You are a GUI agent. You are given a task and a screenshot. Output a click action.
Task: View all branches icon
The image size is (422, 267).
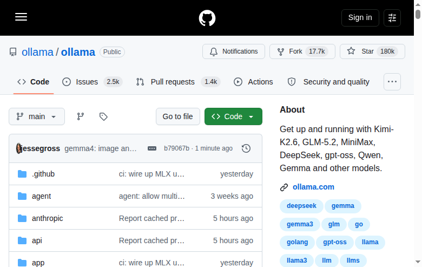pyautogui.click(x=81, y=116)
